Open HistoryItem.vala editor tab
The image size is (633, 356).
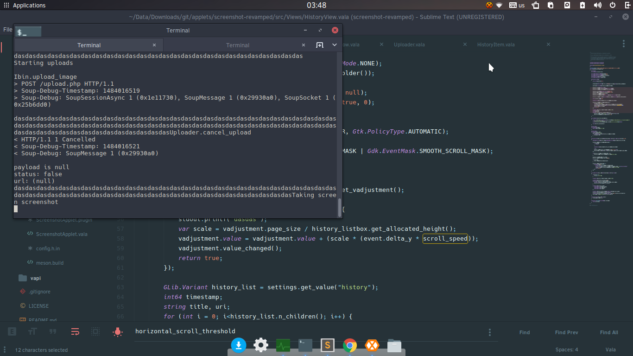(496, 44)
